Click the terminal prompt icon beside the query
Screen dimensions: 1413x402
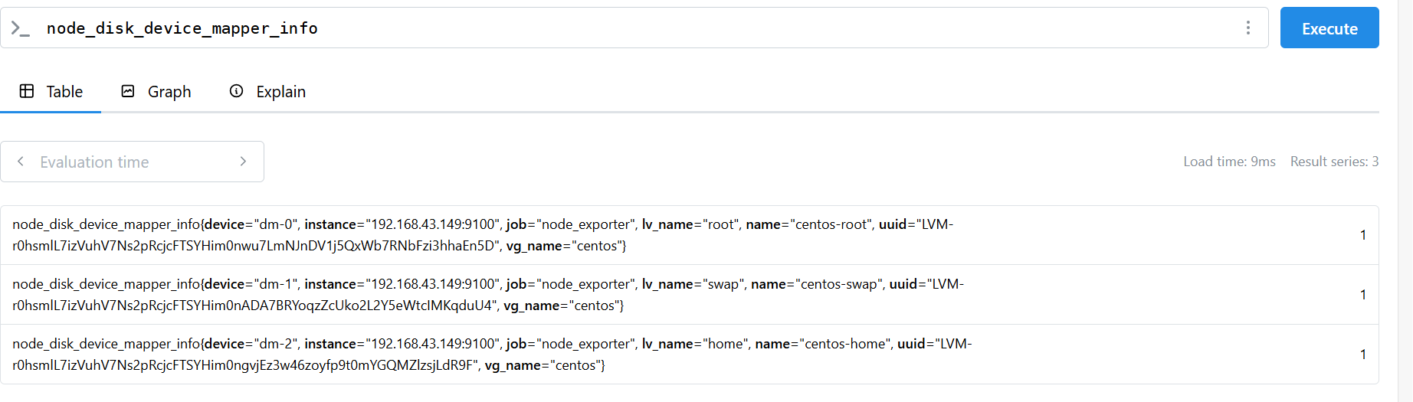pos(20,29)
